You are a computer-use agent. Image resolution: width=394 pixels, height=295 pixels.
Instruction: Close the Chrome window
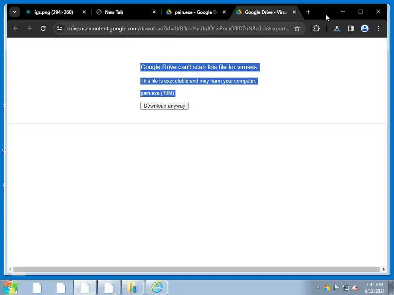[x=378, y=12]
